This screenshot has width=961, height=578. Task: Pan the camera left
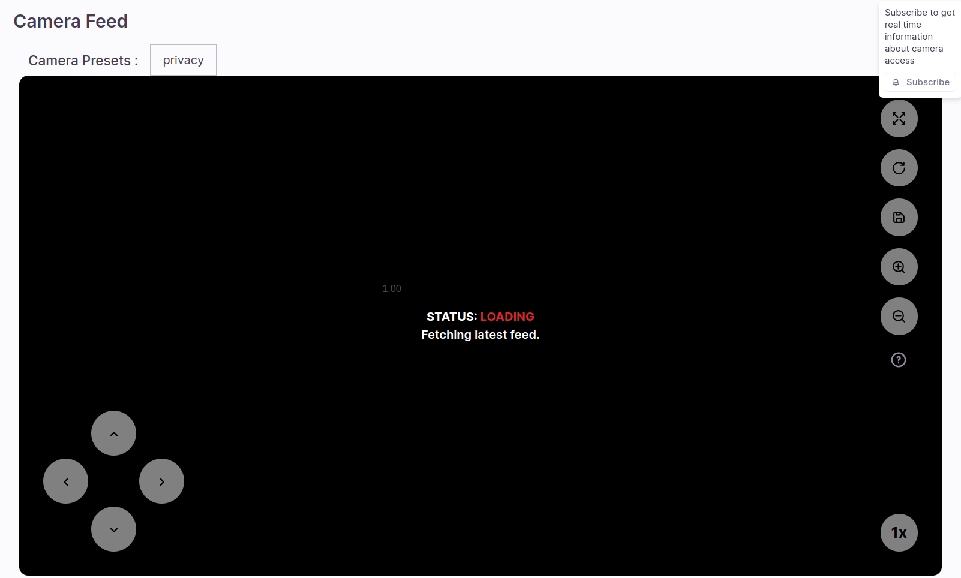[66, 481]
